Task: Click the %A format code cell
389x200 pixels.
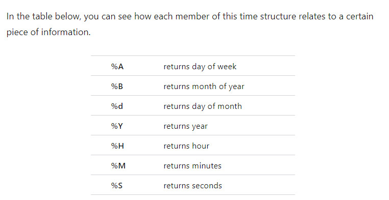Action: [117, 67]
